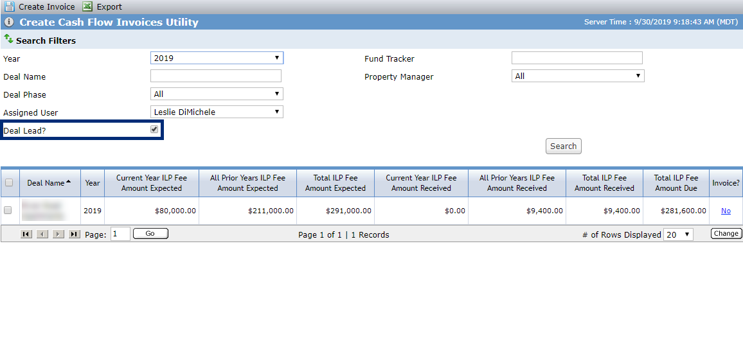Click the $281,600.00 amount due cell
Screen dimensions: 743x352
(676, 211)
